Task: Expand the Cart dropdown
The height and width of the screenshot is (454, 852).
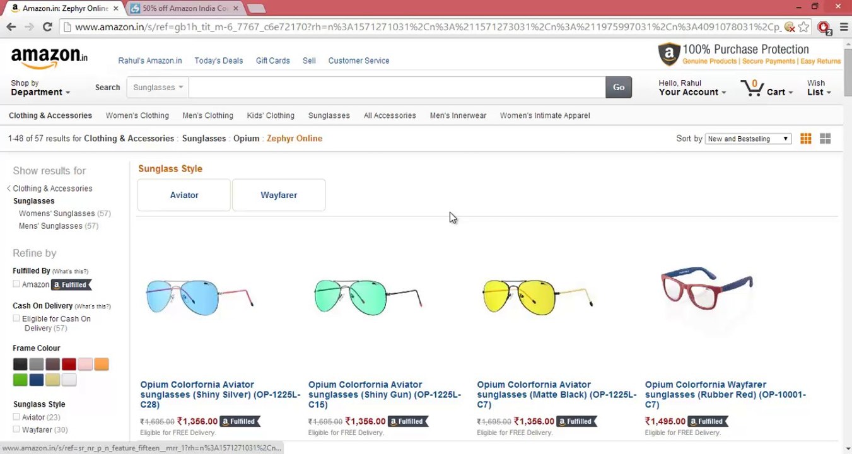Action: point(779,92)
